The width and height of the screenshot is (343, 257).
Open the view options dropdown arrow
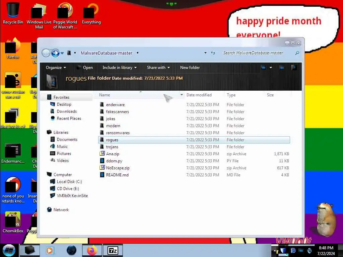271,68
